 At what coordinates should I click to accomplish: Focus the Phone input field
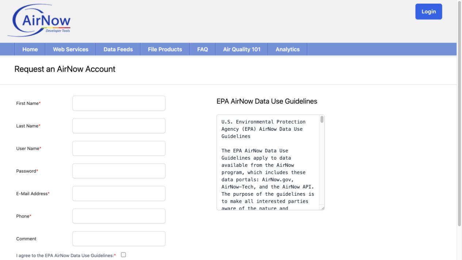tap(119, 216)
